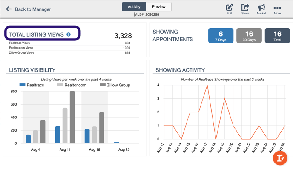Open the orange Realtracs chat bubble
Viewport: 293px width, 169px height.
coord(280,158)
